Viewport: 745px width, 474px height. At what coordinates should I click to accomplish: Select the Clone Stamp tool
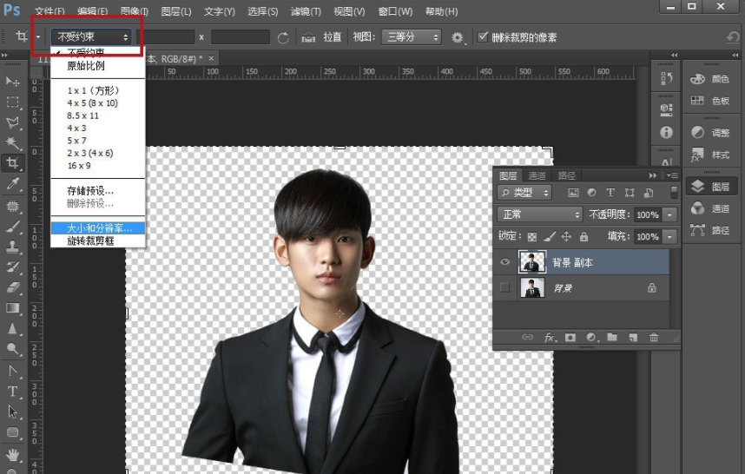[12, 247]
